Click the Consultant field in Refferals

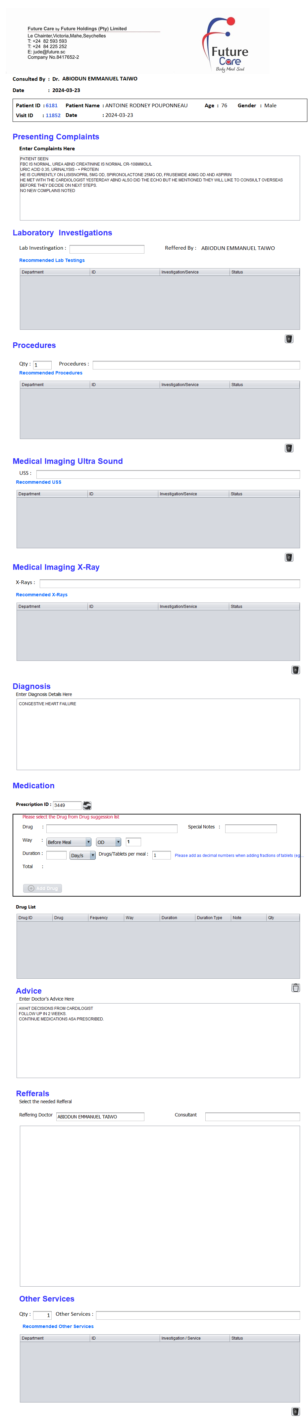click(x=252, y=1116)
